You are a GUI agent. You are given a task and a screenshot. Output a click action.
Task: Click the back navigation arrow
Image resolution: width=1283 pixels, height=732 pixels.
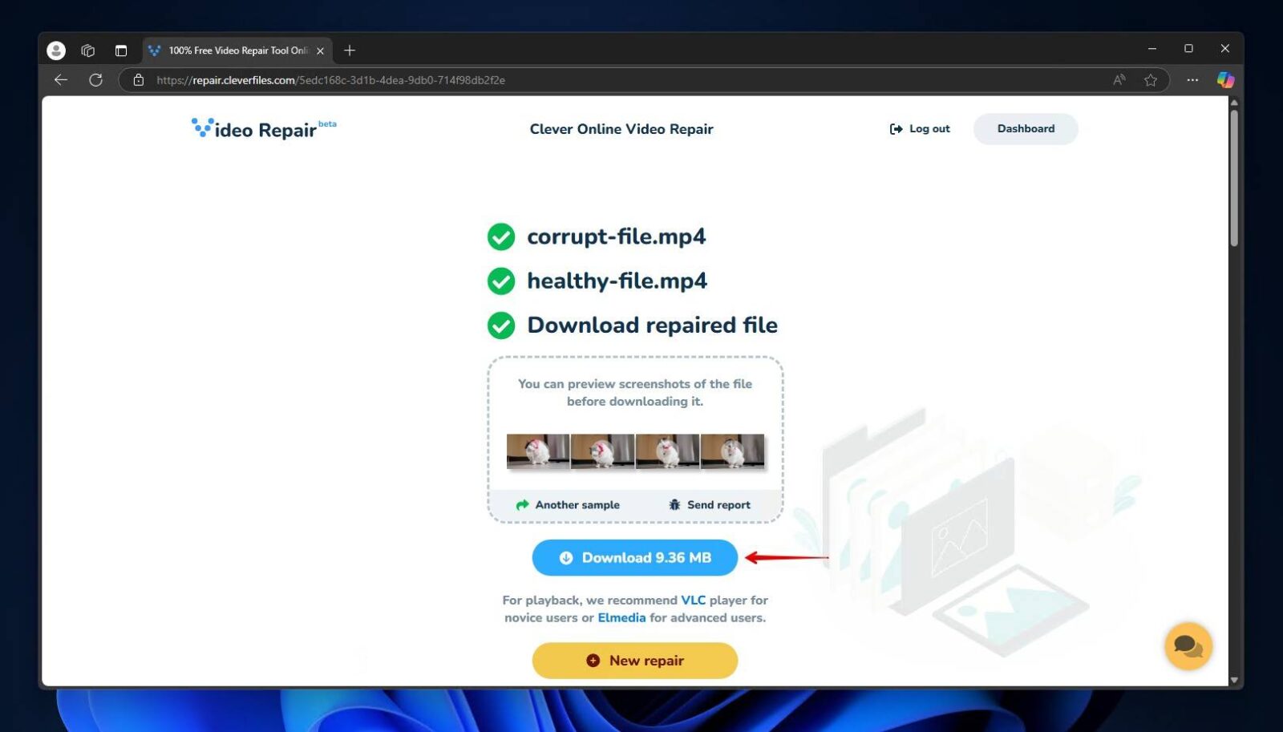61,79
